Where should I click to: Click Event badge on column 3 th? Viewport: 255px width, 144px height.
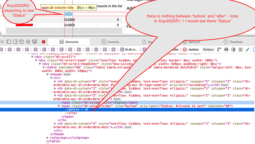tap(128, 127)
